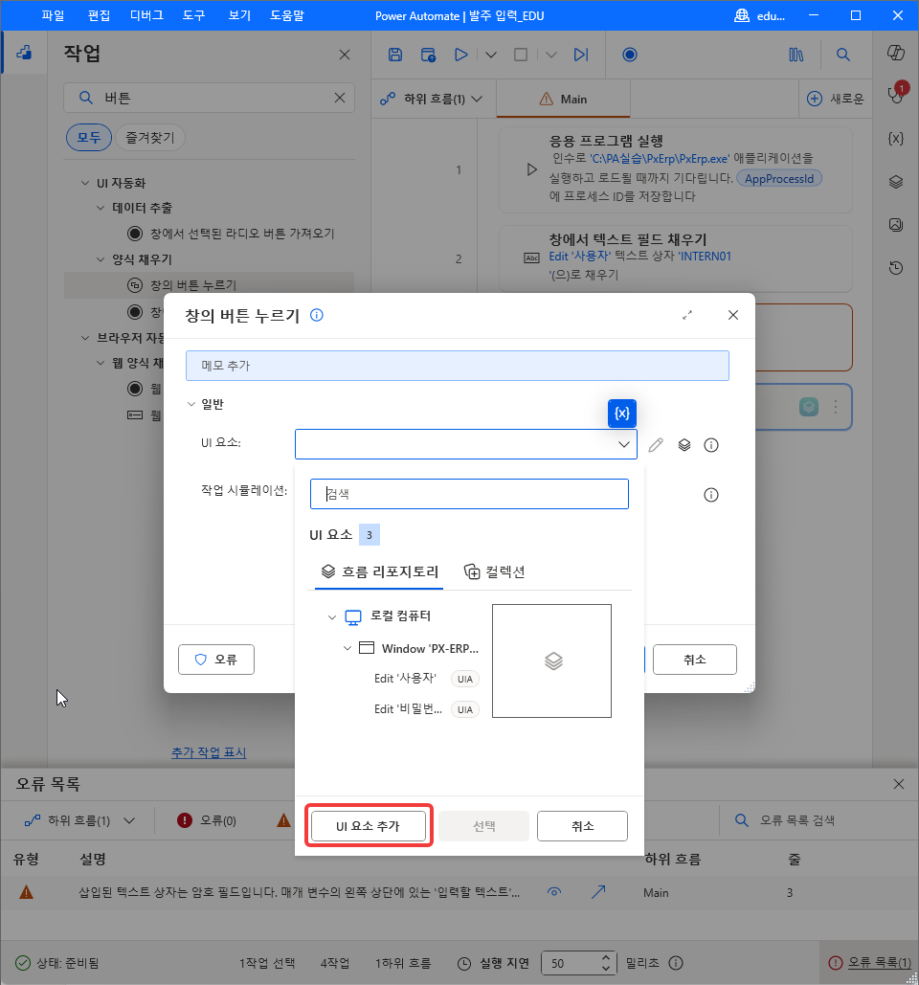Open the Copilot icon in right sidebar
This screenshot has height=985, width=919.
click(x=896, y=53)
